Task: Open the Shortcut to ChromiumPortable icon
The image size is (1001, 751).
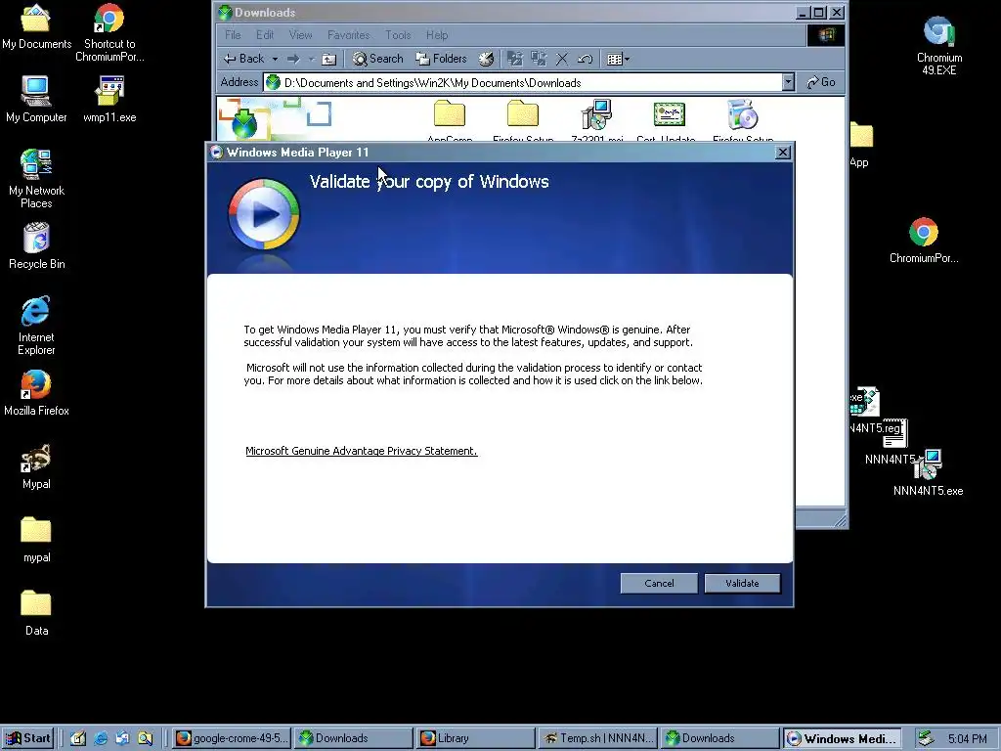Action: 109,32
